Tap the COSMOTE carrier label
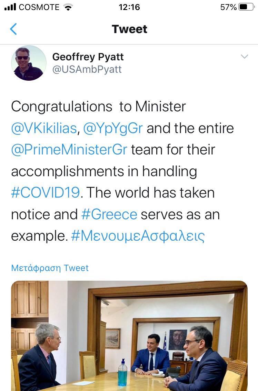This screenshot has height=391, width=258. [39, 7]
